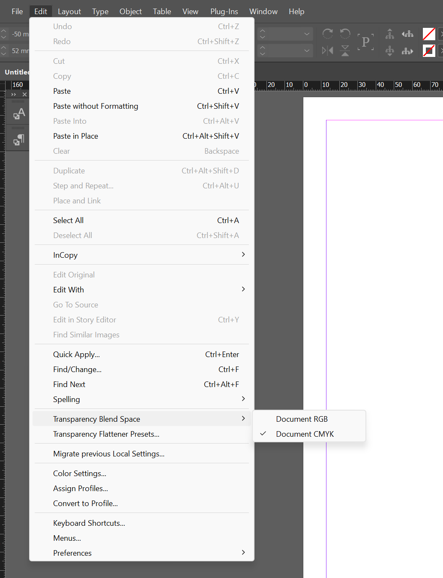Choose Migrate previous Local Settings...
The height and width of the screenshot is (578, 443).
141,454
